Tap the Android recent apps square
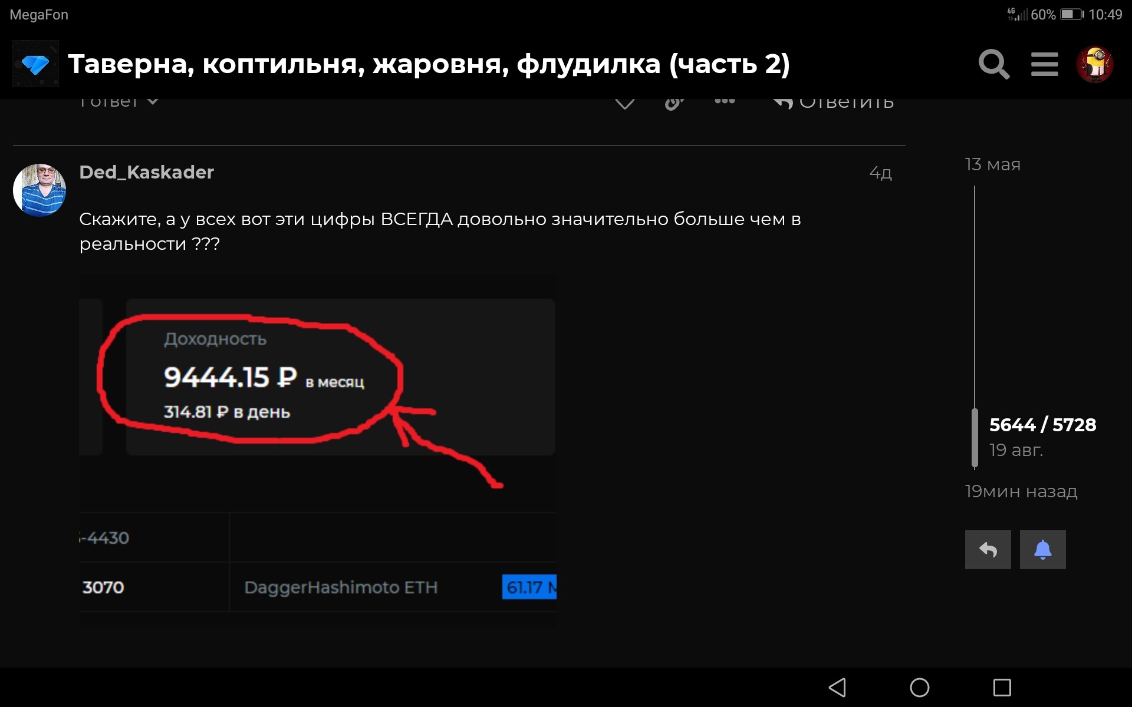Image resolution: width=1132 pixels, height=707 pixels. 1002,688
